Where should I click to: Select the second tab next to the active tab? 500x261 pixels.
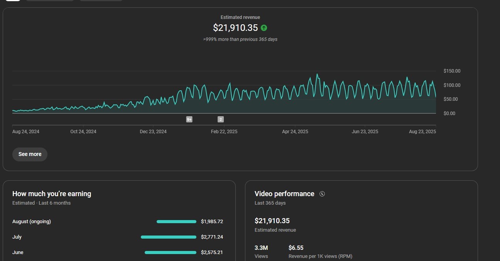[50, 1]
